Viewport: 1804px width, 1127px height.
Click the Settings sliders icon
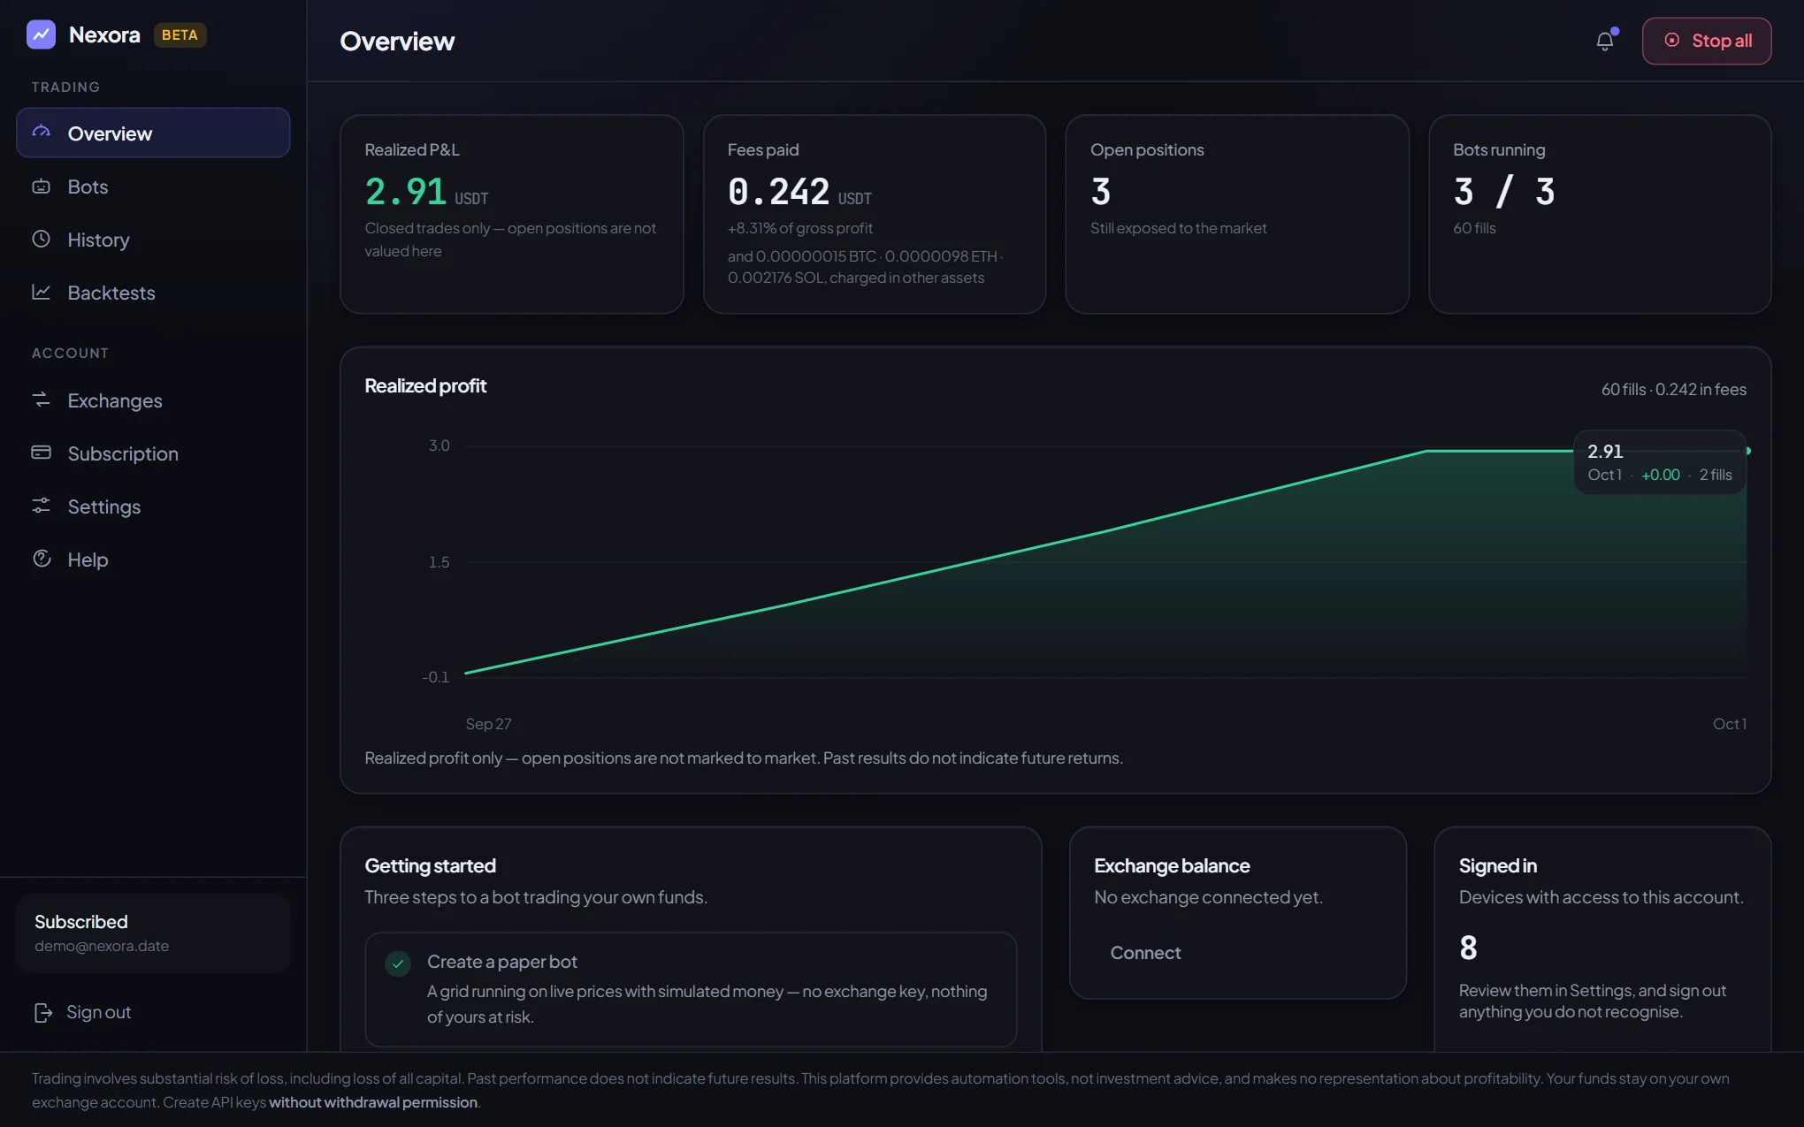tap(42, 506)
